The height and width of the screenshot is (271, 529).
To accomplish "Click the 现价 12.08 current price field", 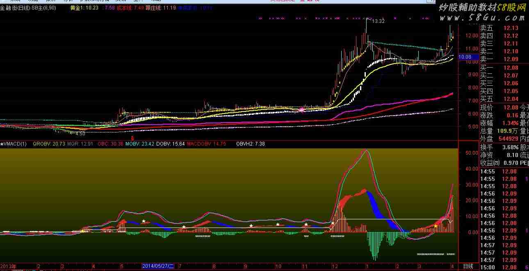I will pos(499,107).
